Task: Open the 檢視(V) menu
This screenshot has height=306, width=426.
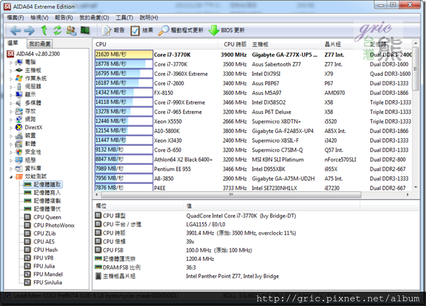Action: (x=39, y=18)
